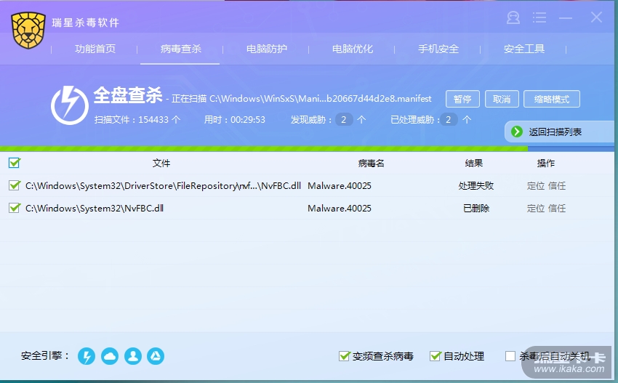Toggle the 变频查杀病毒 checkbox
Viewport: 618px width, 383px height.
point(344,356)
